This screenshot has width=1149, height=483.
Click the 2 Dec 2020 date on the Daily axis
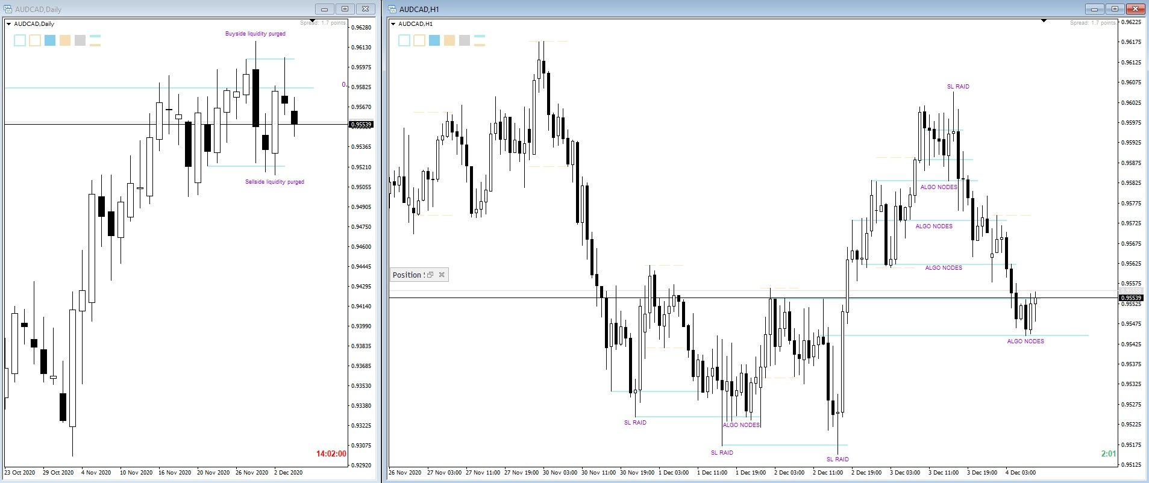[289, 473]
